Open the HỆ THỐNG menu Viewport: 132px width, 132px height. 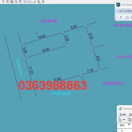[x=125, y=11]
